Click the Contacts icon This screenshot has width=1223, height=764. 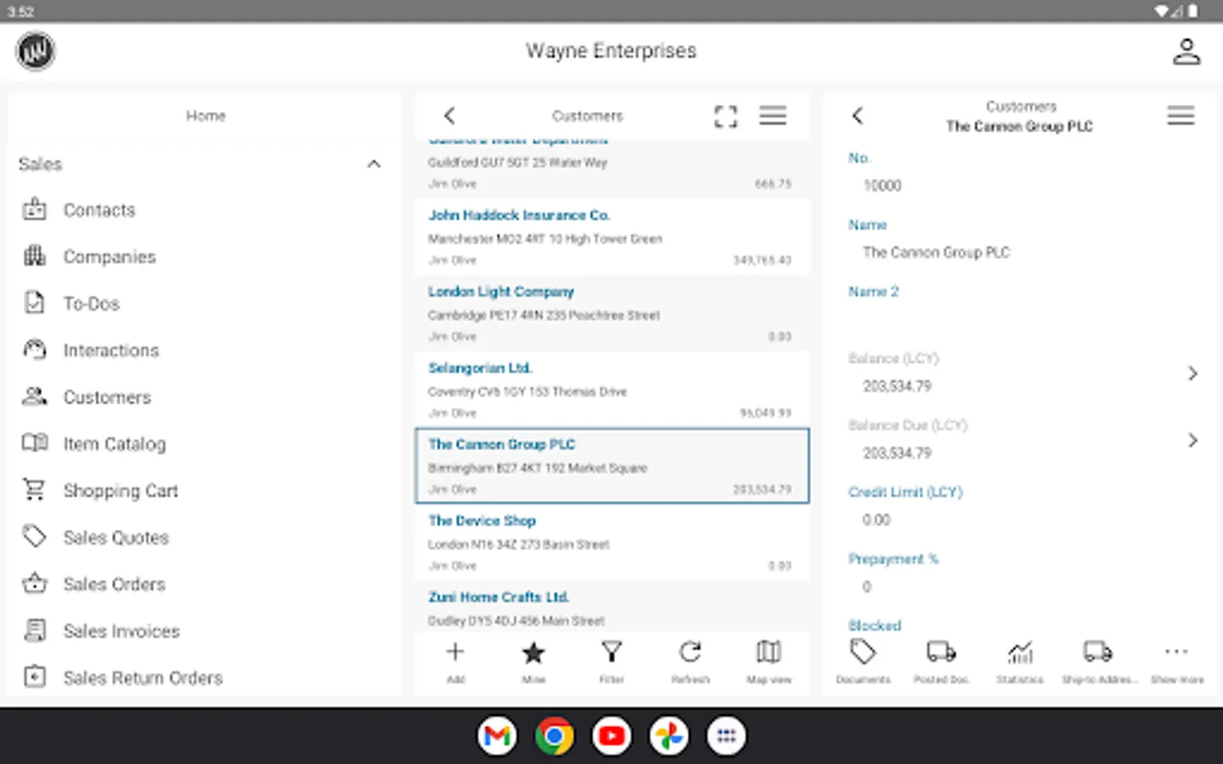click(35, 209)
